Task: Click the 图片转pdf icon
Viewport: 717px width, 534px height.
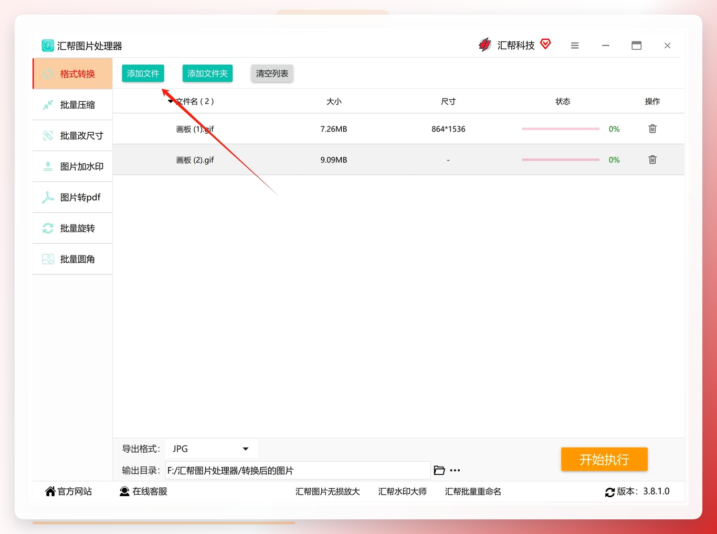Action: pos(48,197)
